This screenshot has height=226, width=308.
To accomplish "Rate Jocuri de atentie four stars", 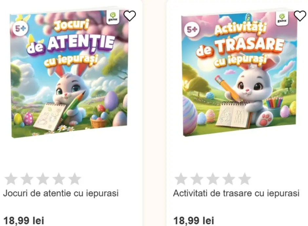I will 59,179.
